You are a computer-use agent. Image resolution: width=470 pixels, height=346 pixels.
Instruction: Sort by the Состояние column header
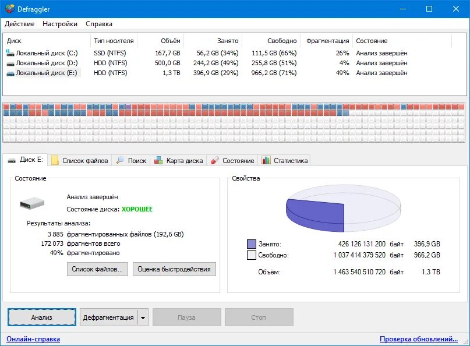[402, 41]
